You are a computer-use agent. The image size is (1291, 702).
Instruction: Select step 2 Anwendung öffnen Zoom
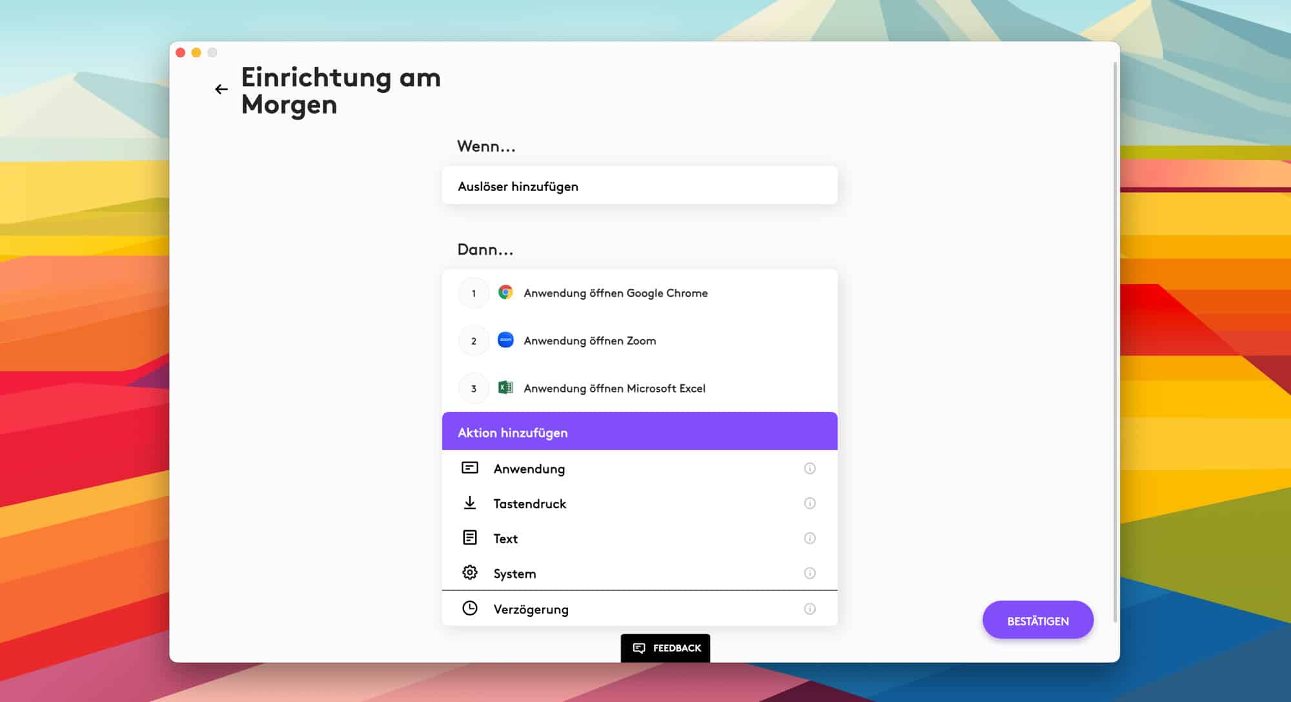pos(589,340)
